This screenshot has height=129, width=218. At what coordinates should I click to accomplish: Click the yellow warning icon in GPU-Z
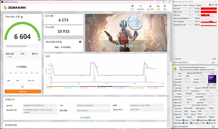[175, 69]
